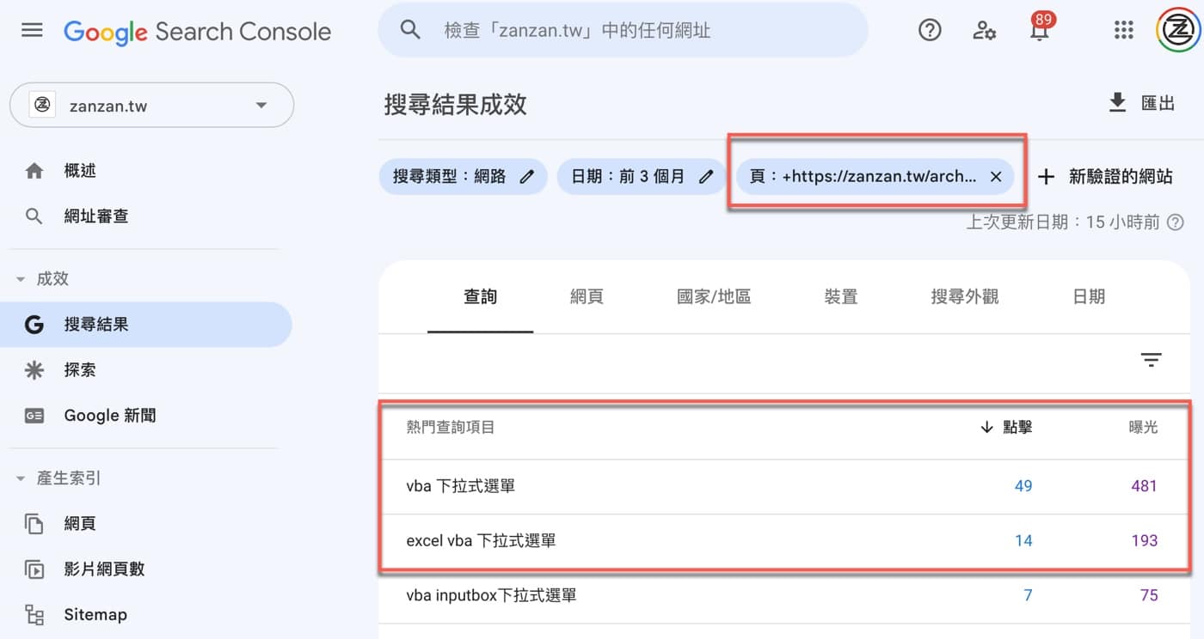Click the impressions value 75
This screenshot has height=639, width=1204.
[x=1149, y=595]
